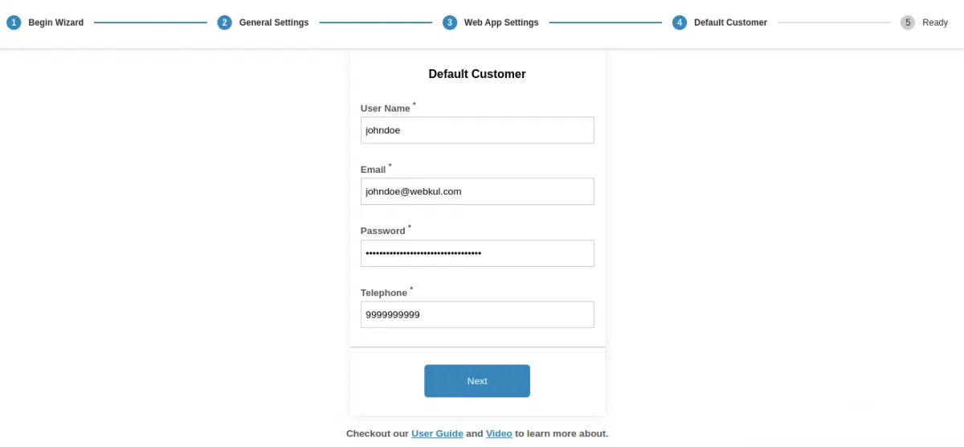The height and width of the screenshot is (447, 964).
Task: Focus the Password input field
Action: (x=477, y=253)
